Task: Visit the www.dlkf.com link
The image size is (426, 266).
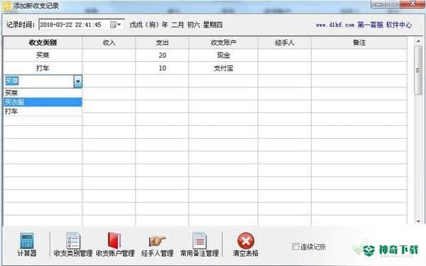Action: (335, 25)
